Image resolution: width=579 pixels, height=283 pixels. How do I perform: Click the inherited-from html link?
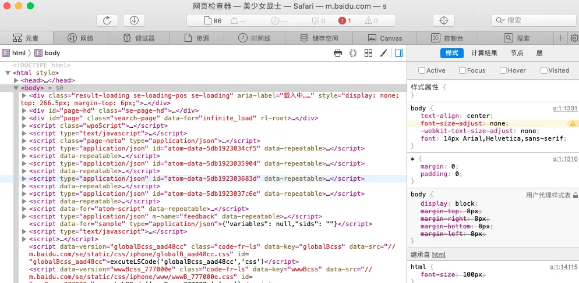tap(439, 255)
